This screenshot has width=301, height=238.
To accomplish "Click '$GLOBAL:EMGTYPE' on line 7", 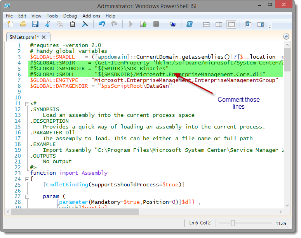I will pos(54,80).
